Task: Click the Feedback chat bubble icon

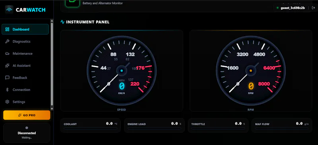Action: pyautogui.click(x=7, y=78)
